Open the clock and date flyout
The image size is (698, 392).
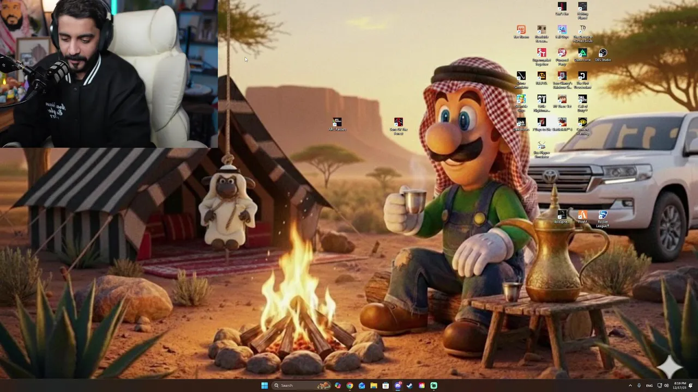pyautogui.click(x=679, y=385)
